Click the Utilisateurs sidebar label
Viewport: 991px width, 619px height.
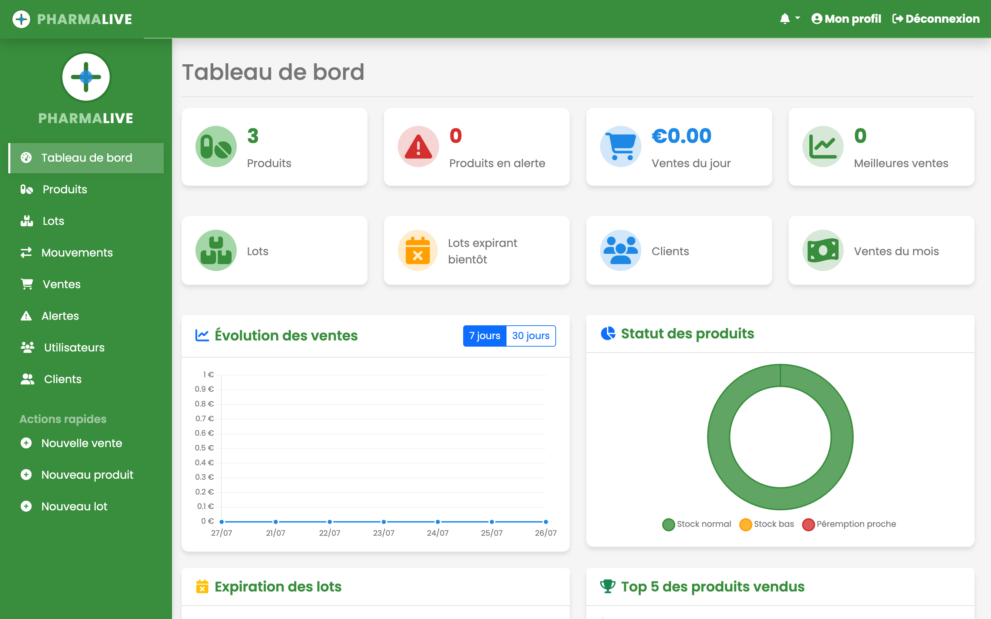74,348
